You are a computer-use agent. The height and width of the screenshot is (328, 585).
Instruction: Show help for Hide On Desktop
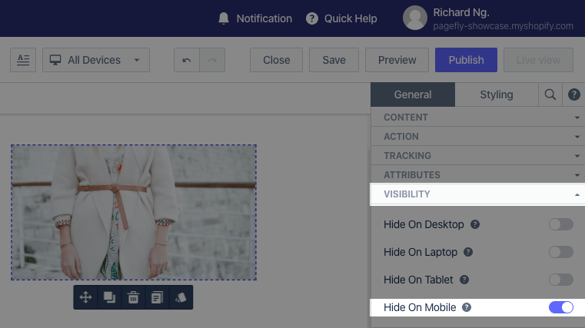point(475,224)
